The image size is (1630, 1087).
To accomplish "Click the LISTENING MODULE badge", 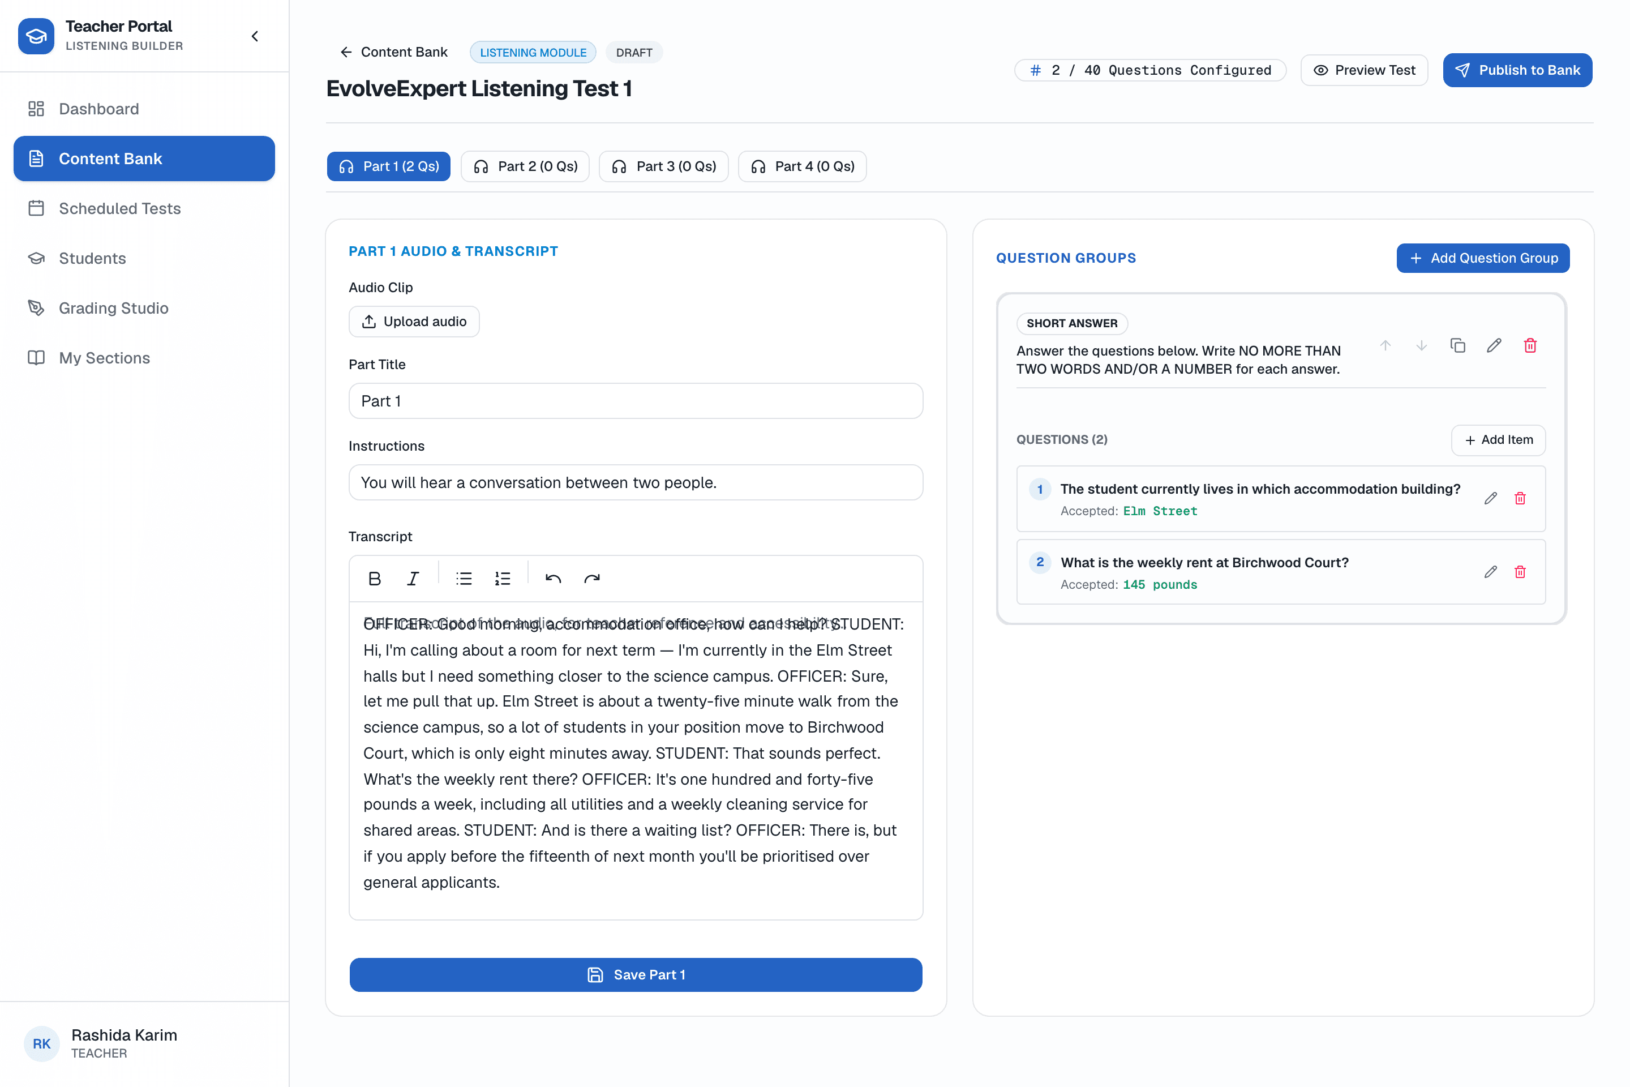I will pos(533,52).
